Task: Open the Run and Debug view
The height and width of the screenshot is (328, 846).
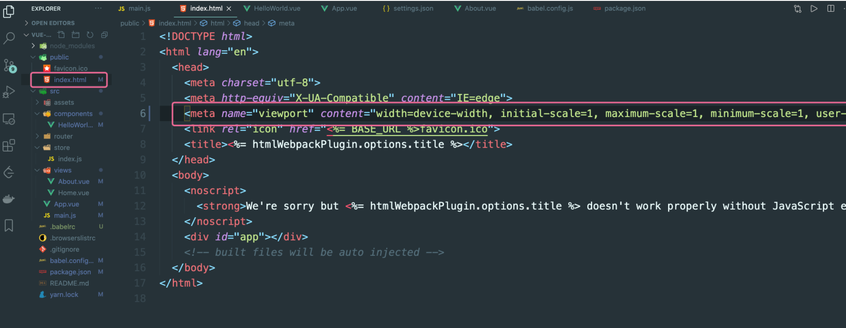Action: 9,92
